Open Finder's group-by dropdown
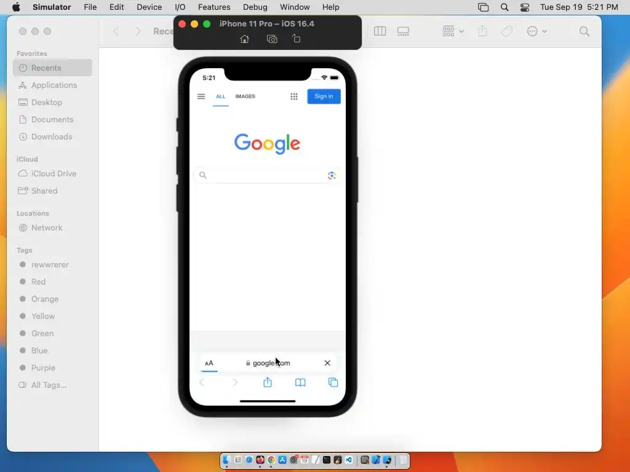Screen dimensions: 630x472 [x=453, y=31]
